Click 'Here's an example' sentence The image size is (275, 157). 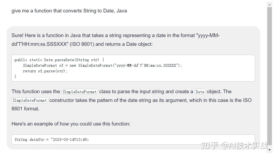click(x=71, y=124)
